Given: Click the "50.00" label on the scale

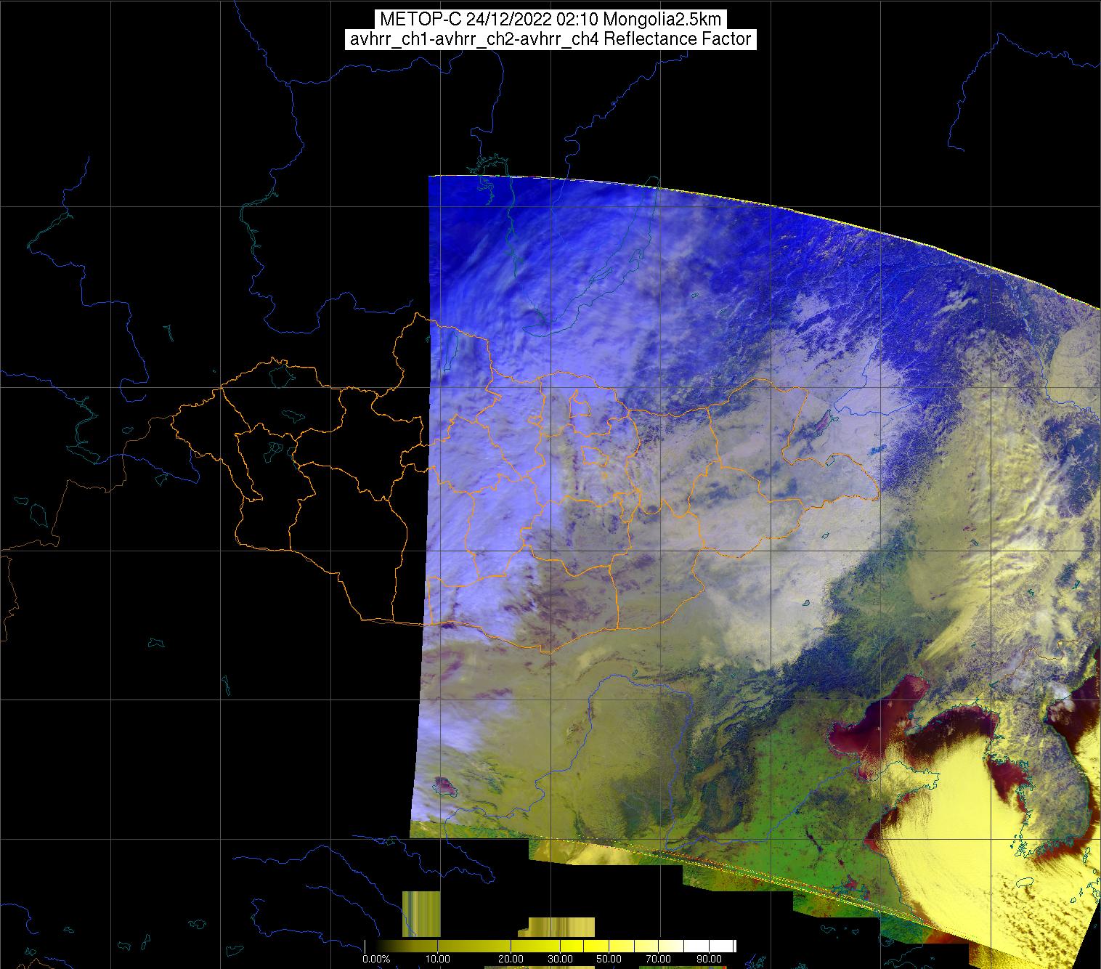Looking at the screenshot, I should (609, 960).
